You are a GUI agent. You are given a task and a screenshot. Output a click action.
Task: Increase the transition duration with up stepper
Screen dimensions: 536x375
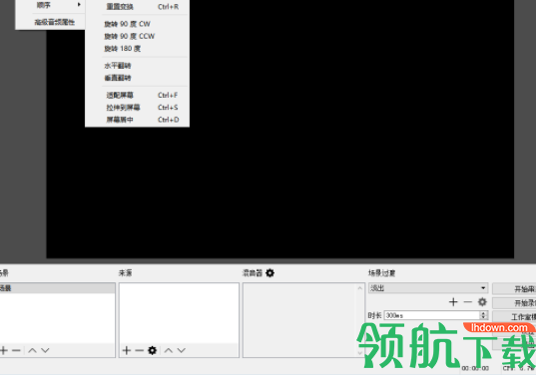484,313
